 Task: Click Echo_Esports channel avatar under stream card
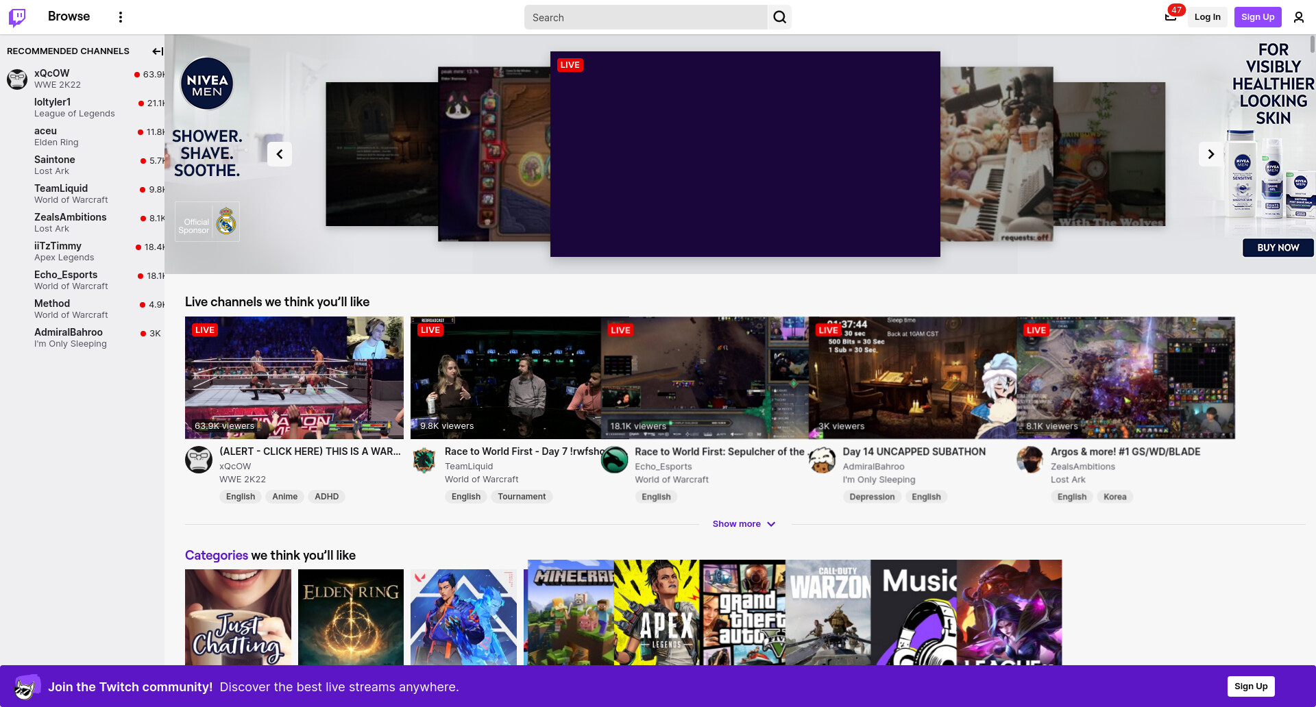(614, 460)
